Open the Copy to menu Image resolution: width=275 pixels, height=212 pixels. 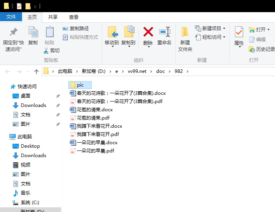pos(128,37)
